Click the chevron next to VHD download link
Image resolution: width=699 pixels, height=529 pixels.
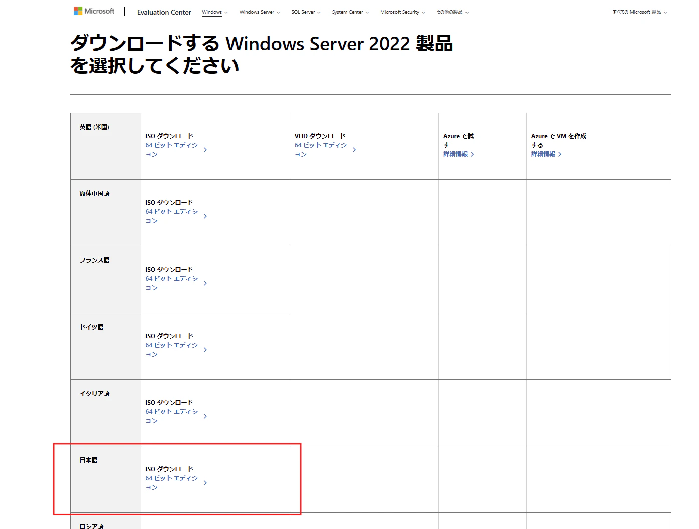[354, 150]
